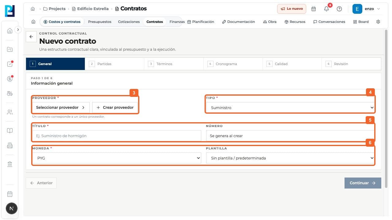
Task: Click the Lo nuevo button
Action: 292,9
